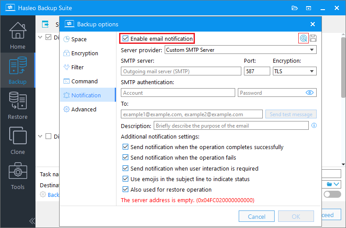Click the OK button
The height and width of the screenshot is (228, 346).
click(296, 216)
